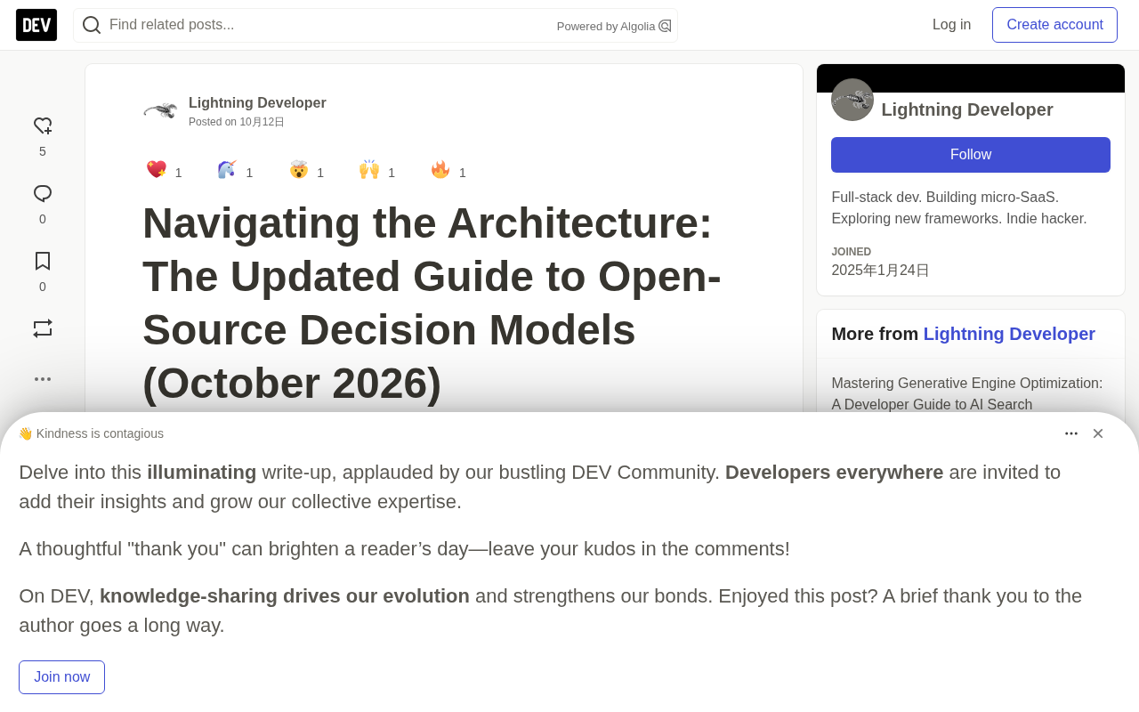This screenshot has width=1139, height=712.
Task: Open the sidebar three-dots share menu
Action: pyautogui.click(x=43, y=379)
